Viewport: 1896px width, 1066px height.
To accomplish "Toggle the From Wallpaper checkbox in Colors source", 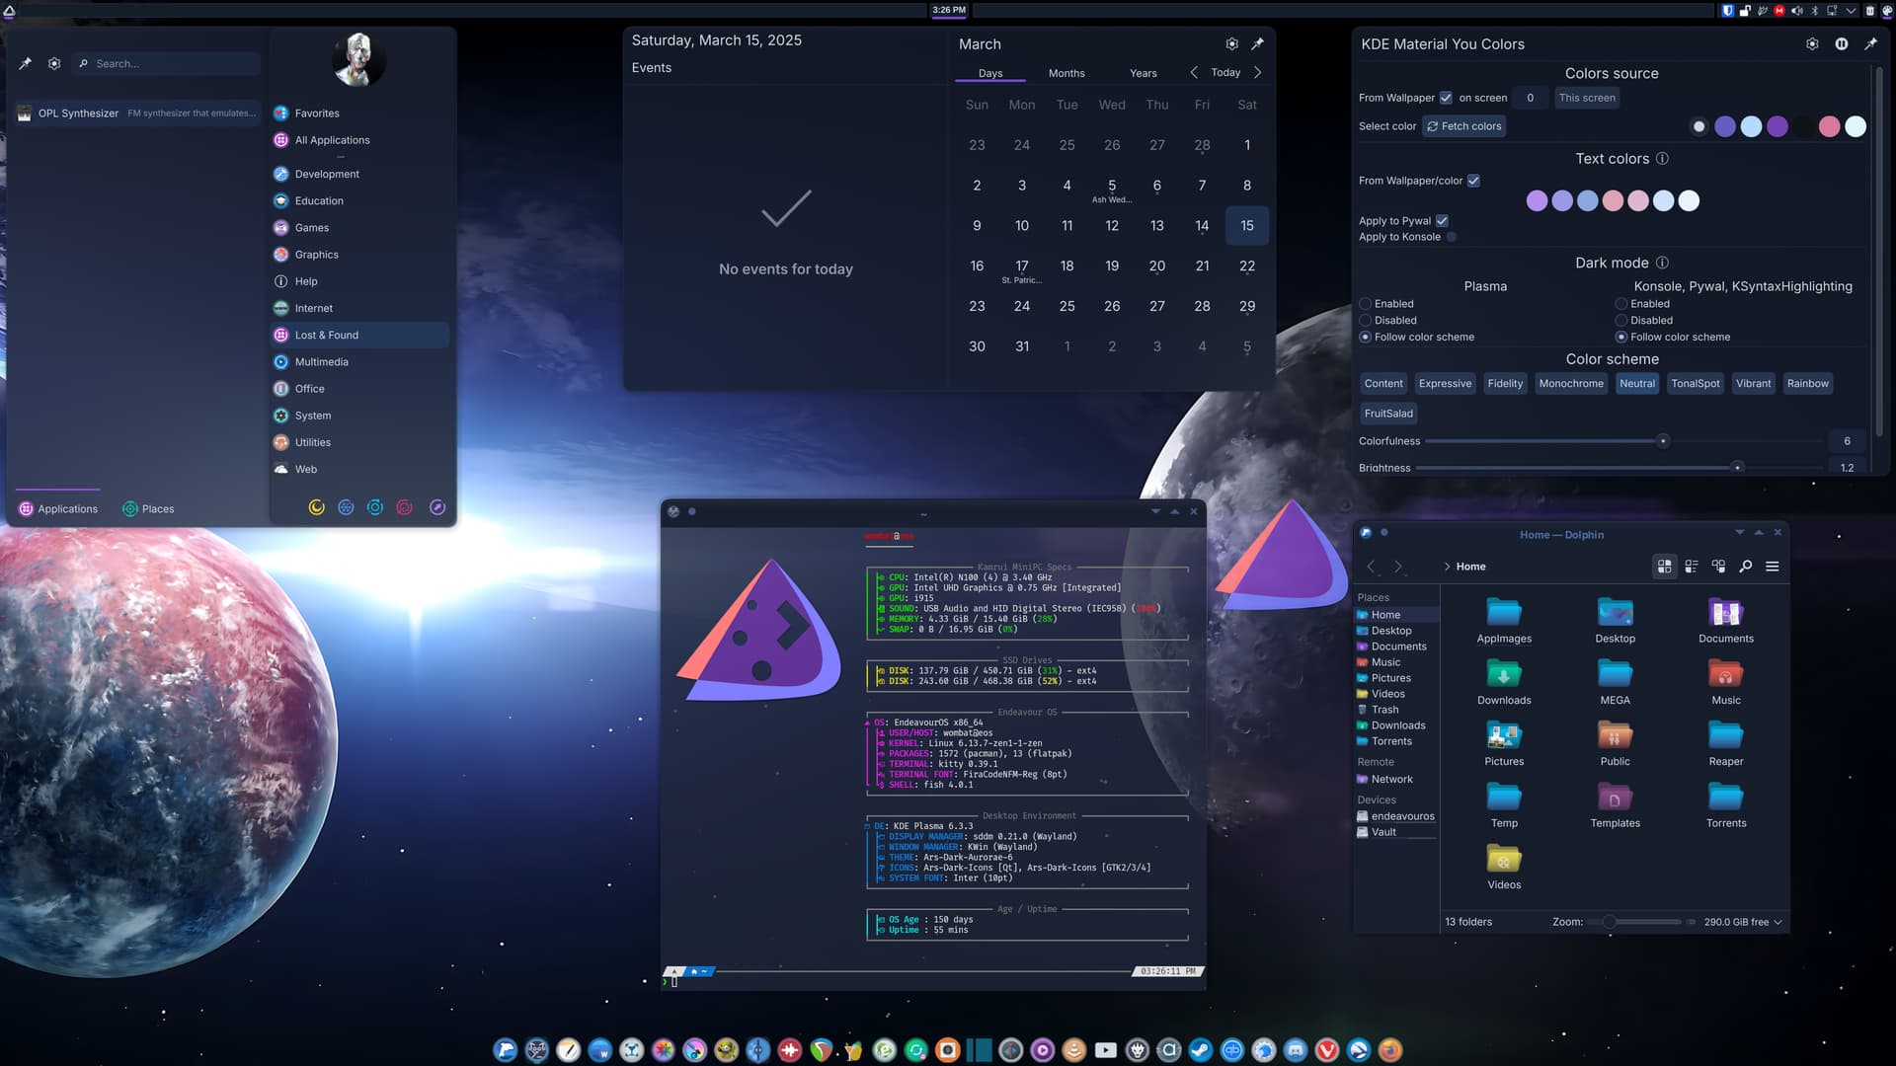I will click(x=1446, y=98).
